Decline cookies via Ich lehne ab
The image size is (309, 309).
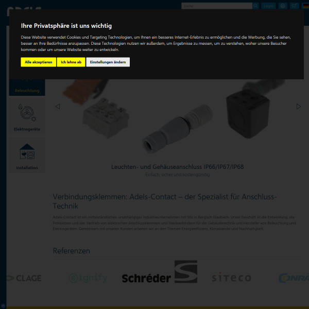[71, 62]
